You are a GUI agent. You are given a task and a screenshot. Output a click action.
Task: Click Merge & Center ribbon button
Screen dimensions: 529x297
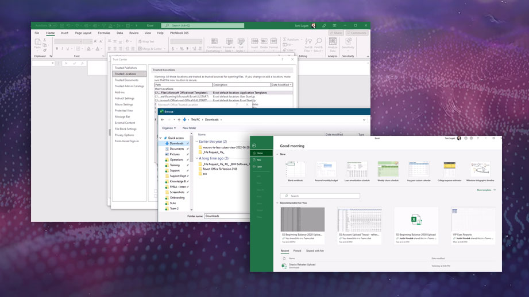[151, 49]
